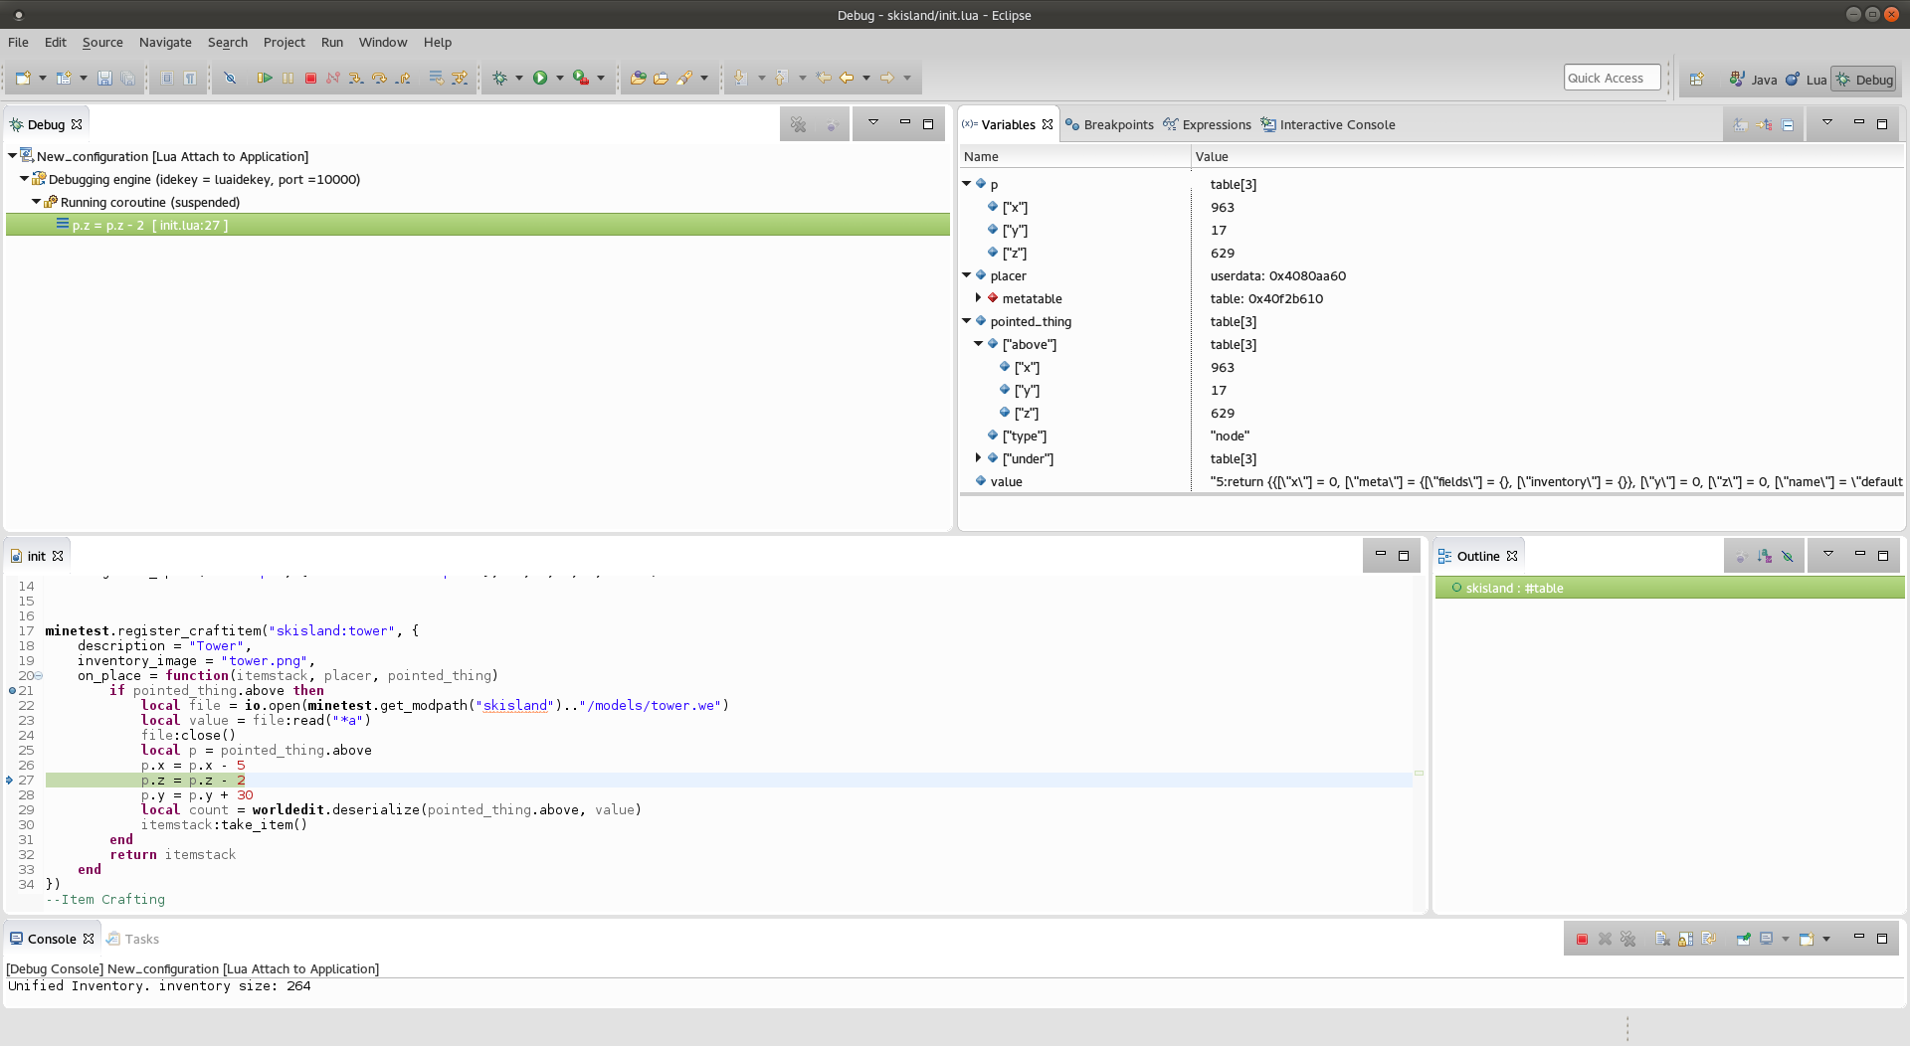The width and height of the screenshot is (1910, 1046).
Task: Click the Clear Console icon in Console view
Action: (1661, 939)
